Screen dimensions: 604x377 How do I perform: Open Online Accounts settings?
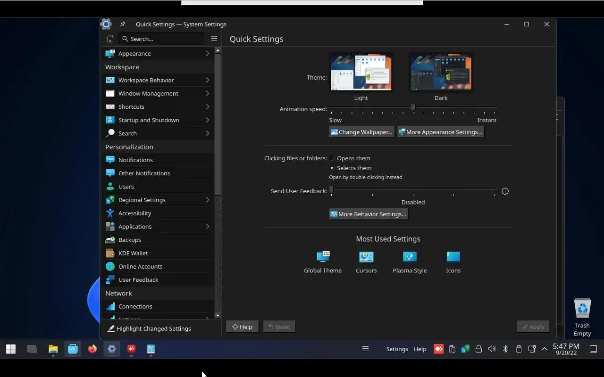(x=157, y=266)
